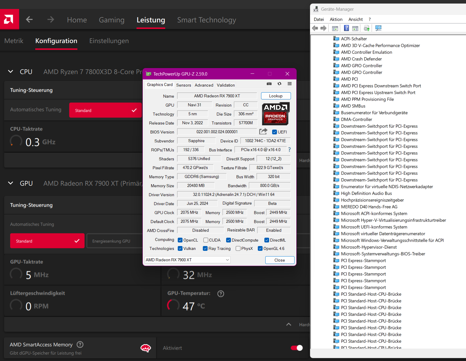Select High Definition Audio Bus in device tree
466x361 pixels.
tap(366, 193)
